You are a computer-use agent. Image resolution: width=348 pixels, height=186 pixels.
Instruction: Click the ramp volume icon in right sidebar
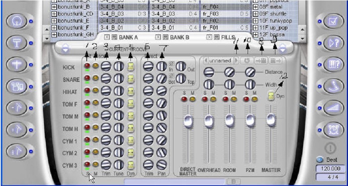[x=332, y=108]
